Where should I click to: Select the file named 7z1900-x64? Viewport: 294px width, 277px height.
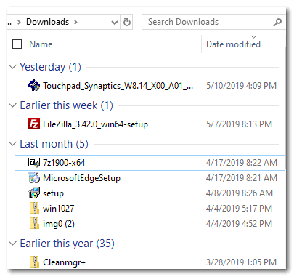(64, 163)
